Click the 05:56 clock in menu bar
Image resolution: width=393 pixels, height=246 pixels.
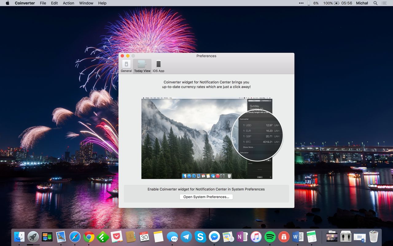tap(347, 3)
